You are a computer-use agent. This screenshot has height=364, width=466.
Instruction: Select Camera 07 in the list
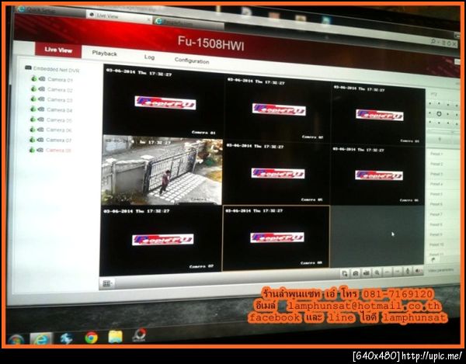pos(58,140)
